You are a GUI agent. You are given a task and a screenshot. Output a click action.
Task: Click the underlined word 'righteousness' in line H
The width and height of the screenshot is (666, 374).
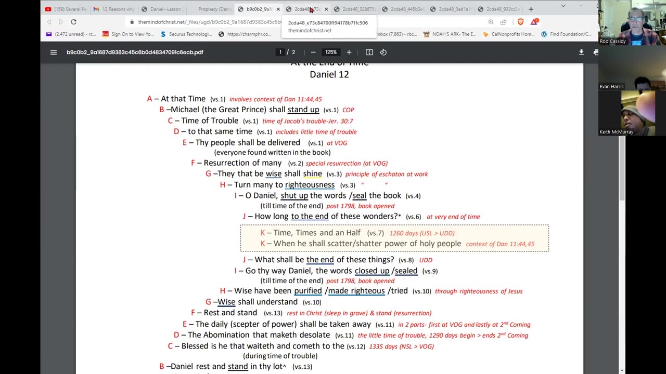pos(310,185)
